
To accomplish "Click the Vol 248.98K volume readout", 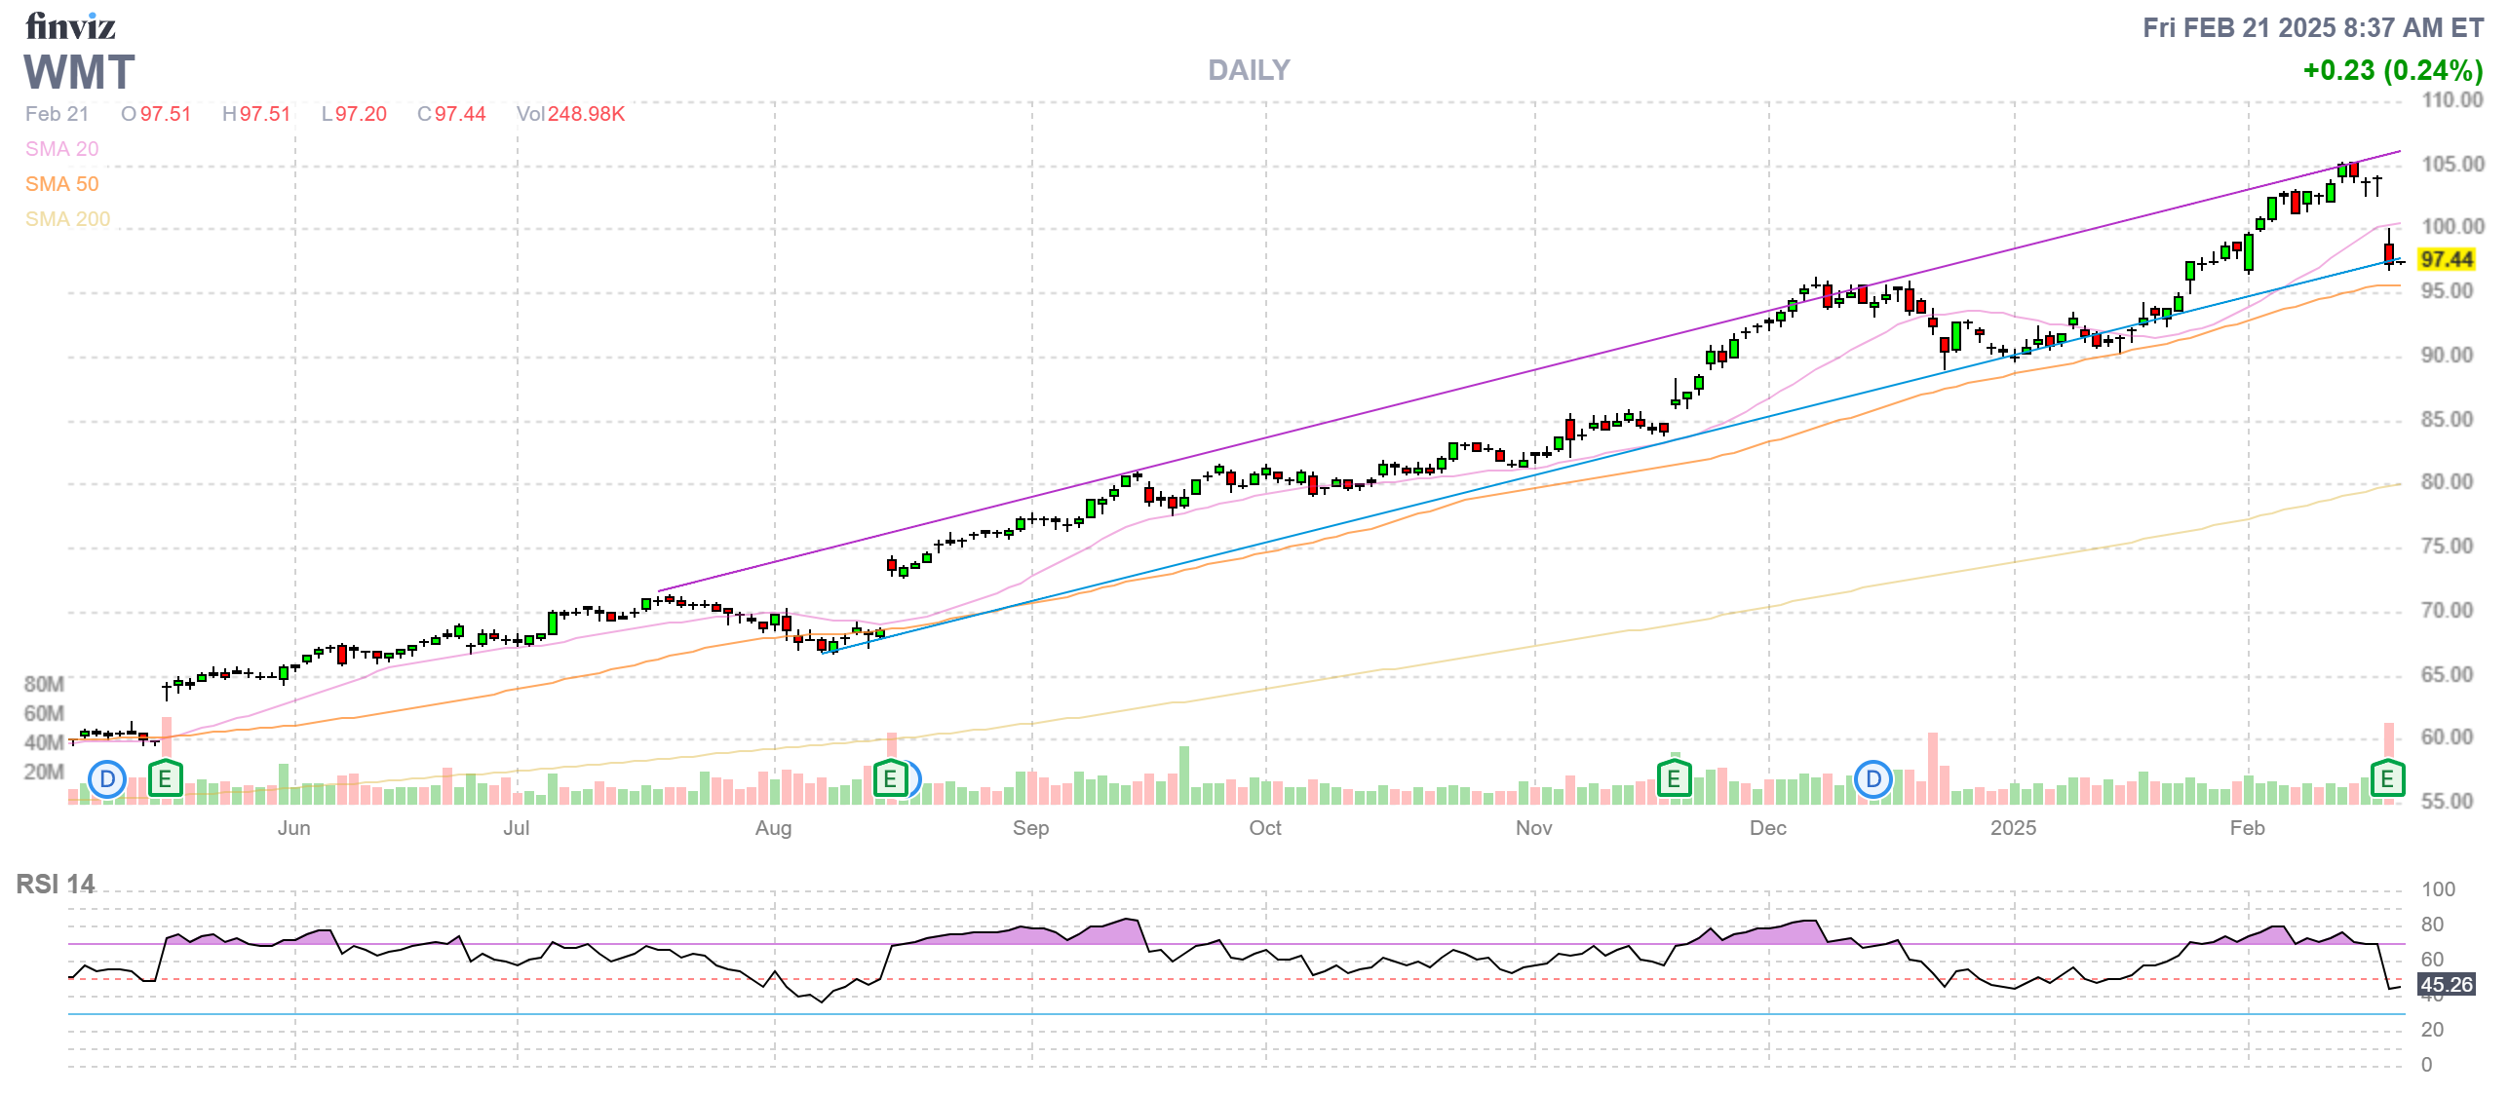I will pos(570,114).
